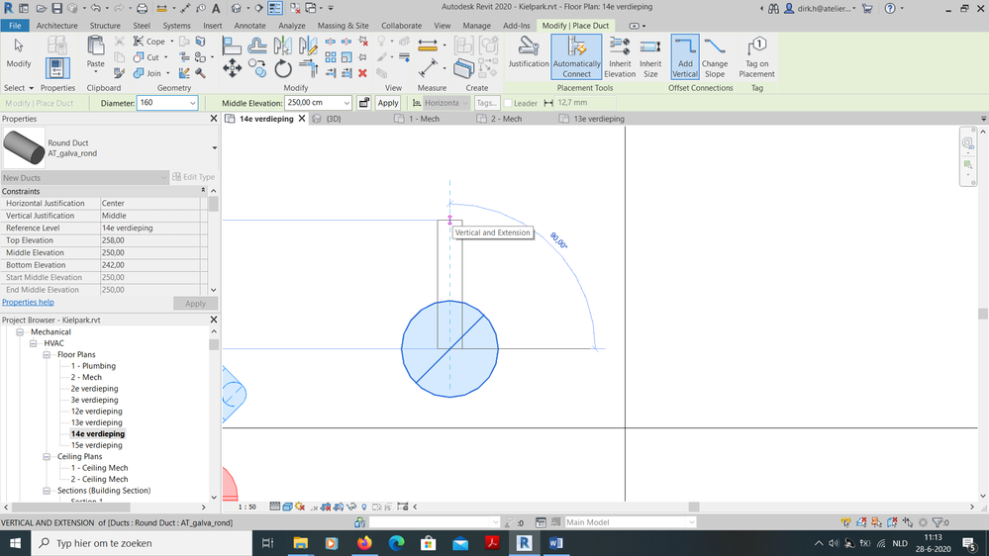Click the Apply button in the options bar
This screenshot has width=989, height=556.
pyautogui.click(x=388, y=103)
